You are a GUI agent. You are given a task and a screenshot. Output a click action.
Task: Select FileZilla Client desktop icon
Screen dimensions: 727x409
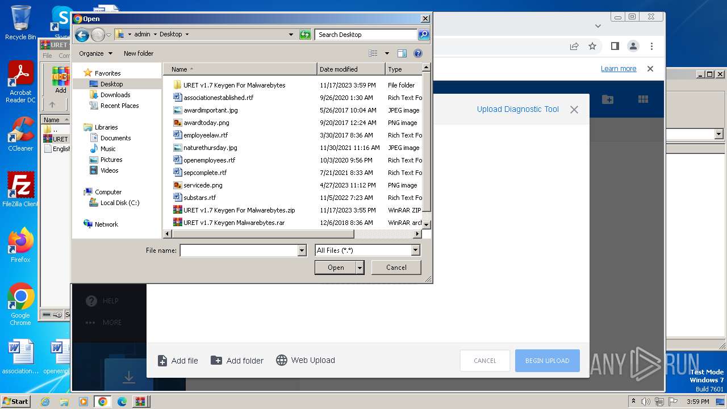coord(20,189)
